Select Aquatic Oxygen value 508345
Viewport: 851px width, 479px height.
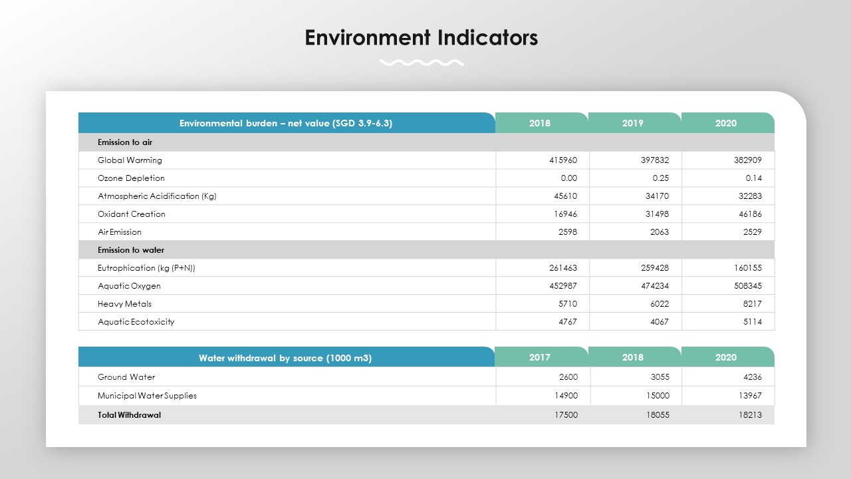747,286
